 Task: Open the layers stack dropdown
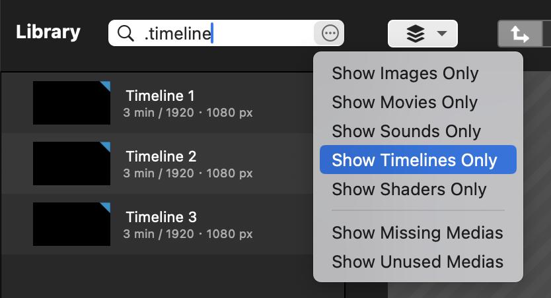click(423, 34)
